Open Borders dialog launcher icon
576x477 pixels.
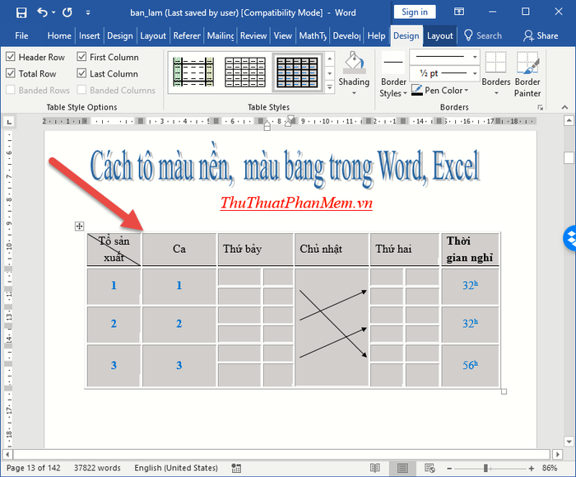[x=540, y=107]
